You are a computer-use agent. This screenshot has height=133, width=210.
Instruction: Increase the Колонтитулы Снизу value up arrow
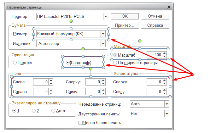pos(164,90)
